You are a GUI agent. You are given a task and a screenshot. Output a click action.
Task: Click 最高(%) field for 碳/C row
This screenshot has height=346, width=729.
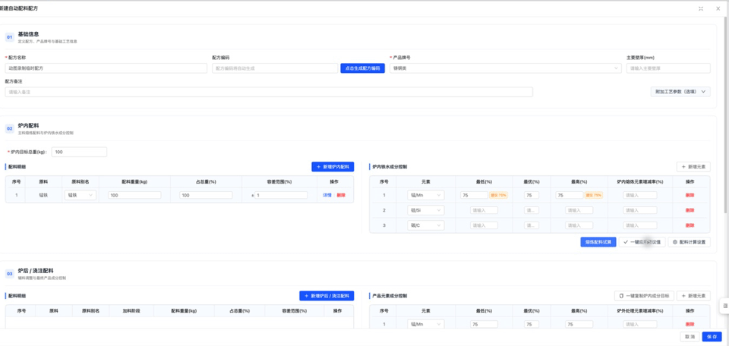(579, 225)
